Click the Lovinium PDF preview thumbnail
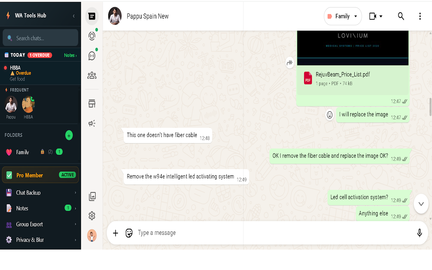 tap(353, 48)
